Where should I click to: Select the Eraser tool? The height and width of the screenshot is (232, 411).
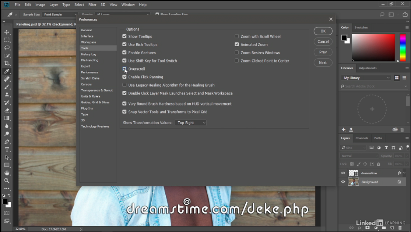(x=7, y=110)
